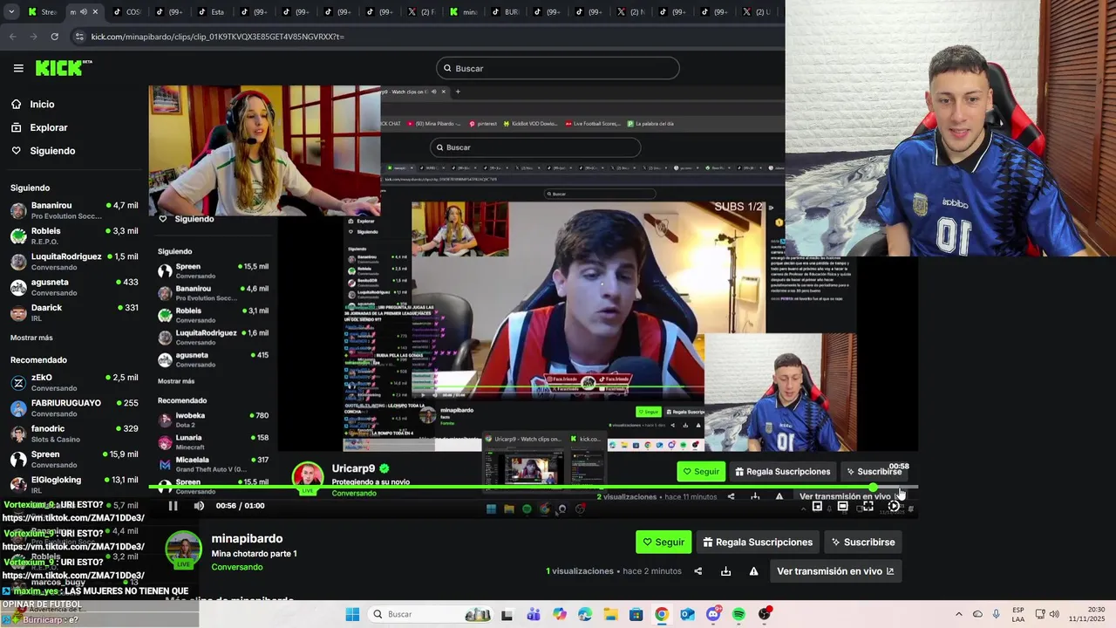Open Google Chrome from taskbar
This screenshot has width=1116, height=628.
[662, 614]
